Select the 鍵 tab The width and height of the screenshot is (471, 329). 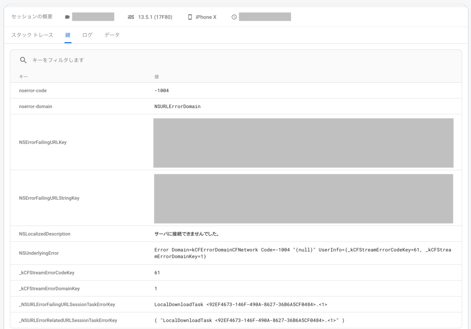[x=68, y=35]
